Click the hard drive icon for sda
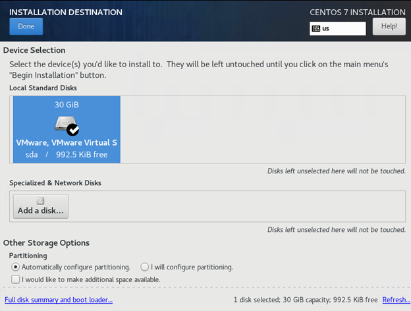 click(64, 123)
